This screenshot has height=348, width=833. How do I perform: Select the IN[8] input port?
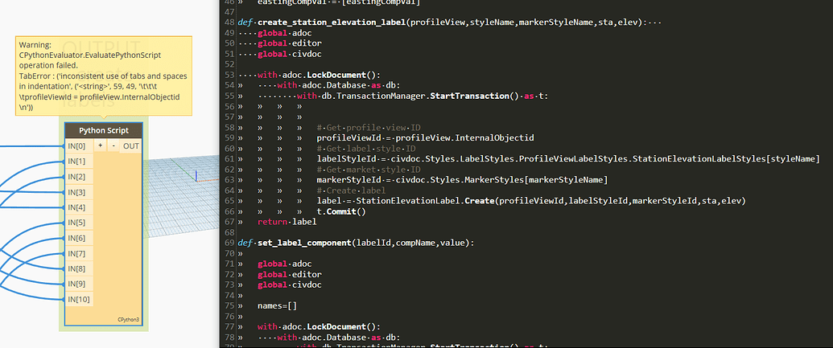coord(79,269)
